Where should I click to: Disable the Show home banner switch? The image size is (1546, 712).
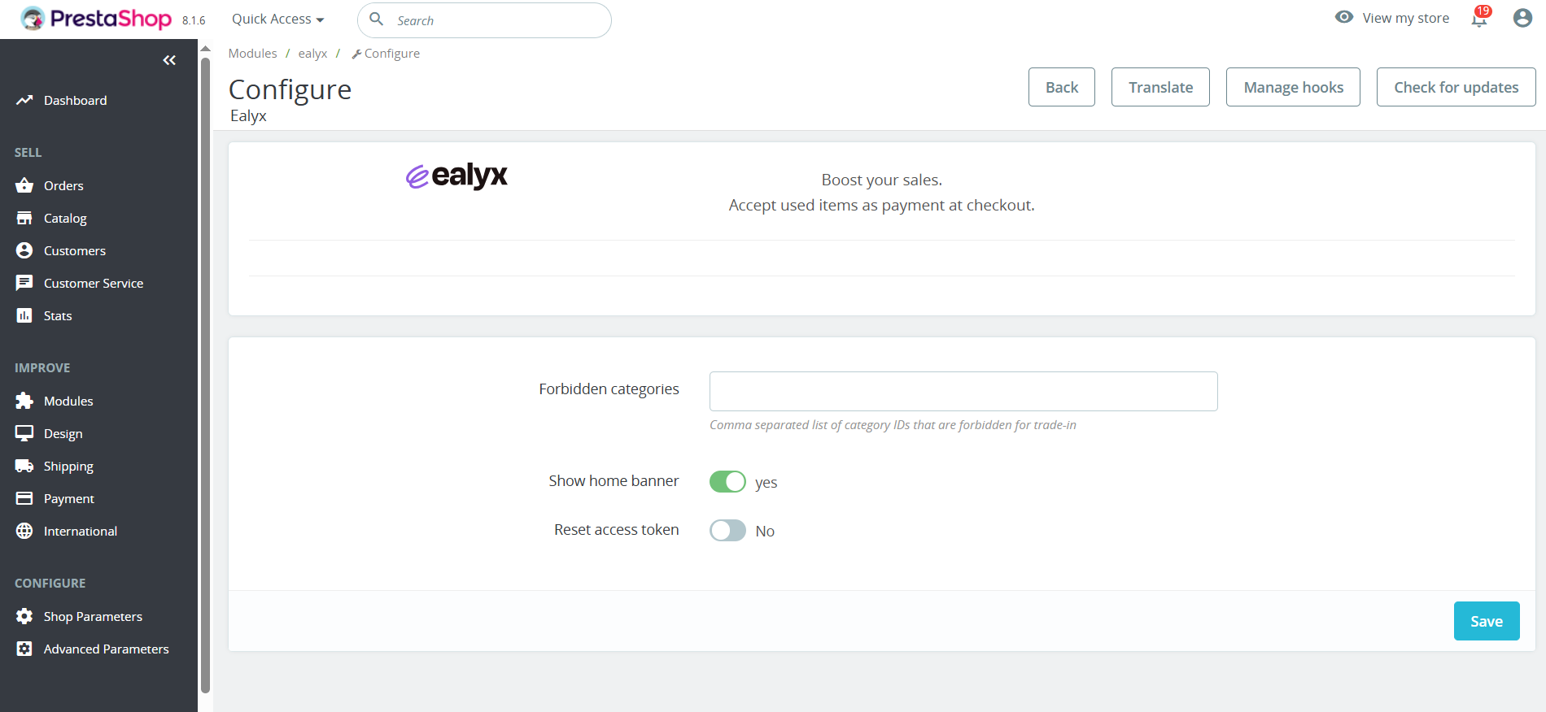coord(727,482)
